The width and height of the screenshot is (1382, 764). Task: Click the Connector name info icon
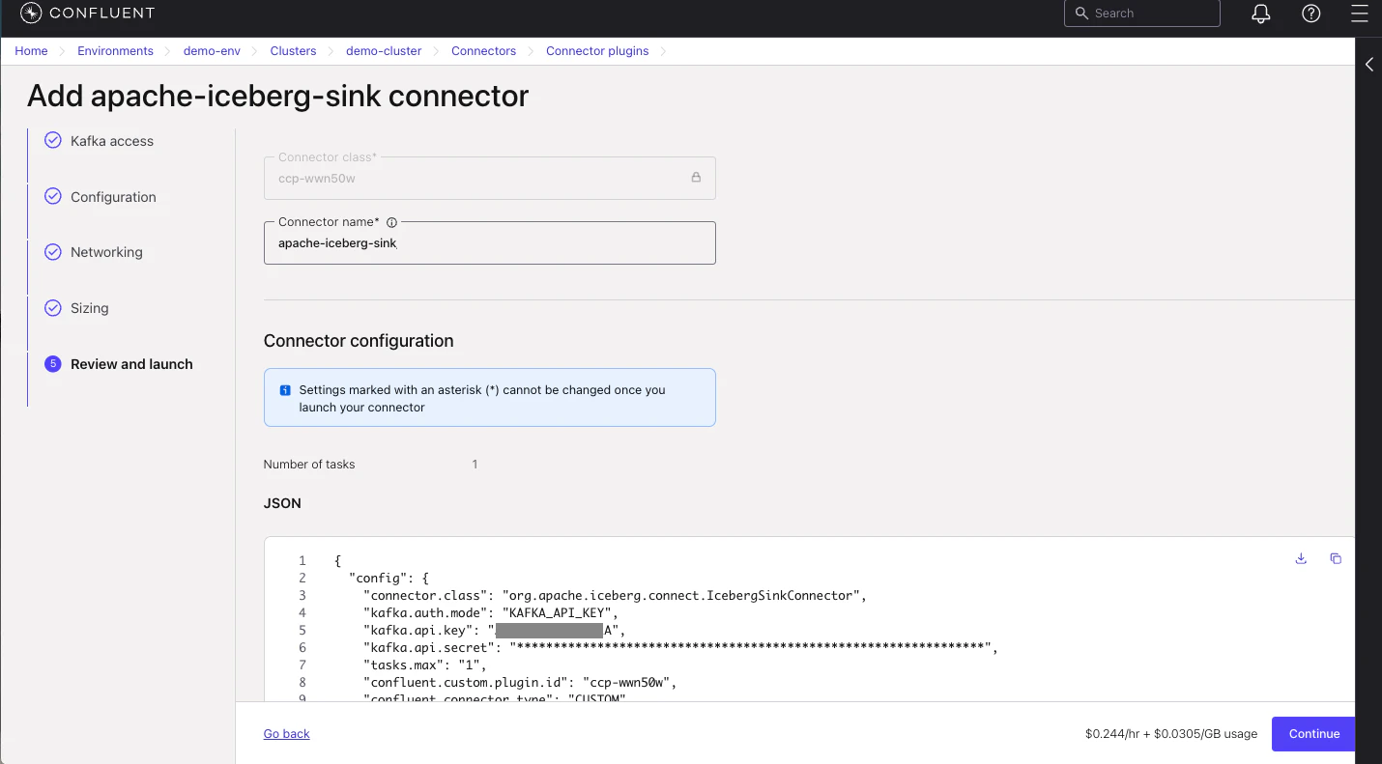click(x=391, y=222)
